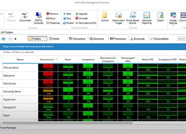Switch to the Processes view tab
186x134 pixels.
tap(118, 39)
